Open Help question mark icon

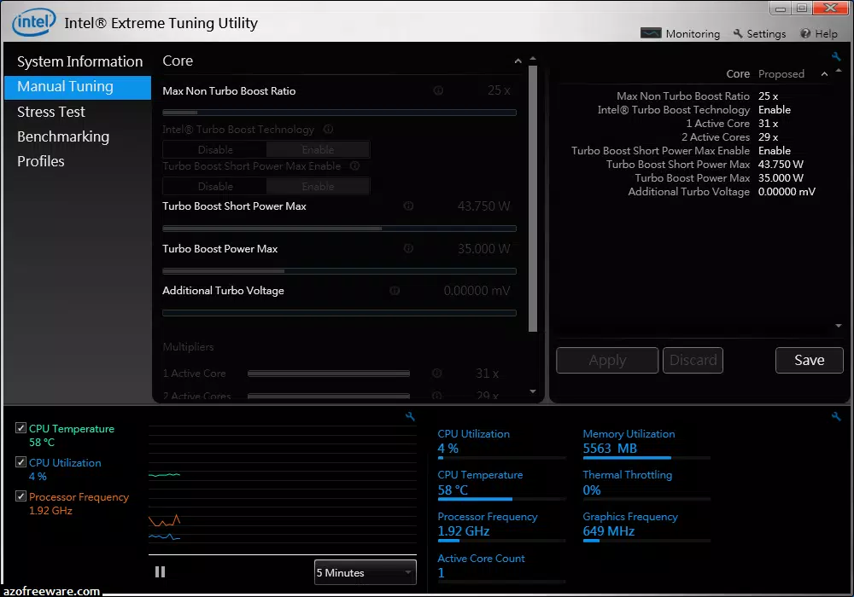[805, 33]
